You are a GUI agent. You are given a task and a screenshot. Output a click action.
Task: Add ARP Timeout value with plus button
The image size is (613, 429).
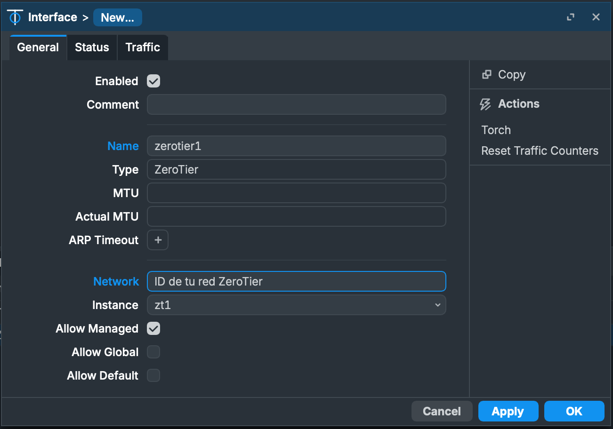[x=158, y=240]
